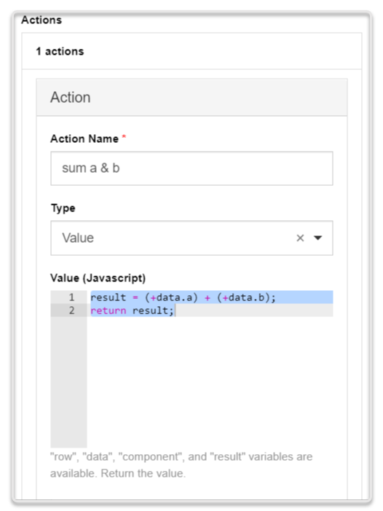The image size is (383, 511).
Task: Select the Value type combo box
Action: [191, 238]
